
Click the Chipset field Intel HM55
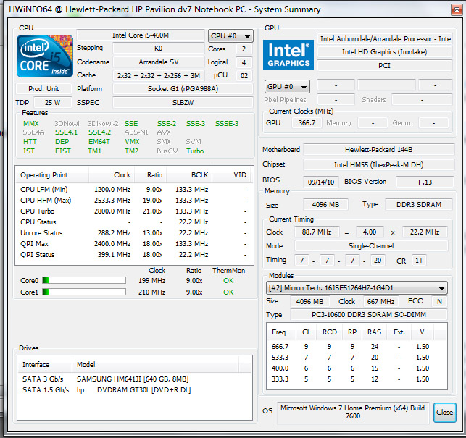pyautogui.click(x=378, y=165)
